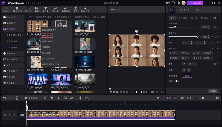222x127 pixels.
Task: Mute the timeline track speaker icon
Action: coord(13,115)
